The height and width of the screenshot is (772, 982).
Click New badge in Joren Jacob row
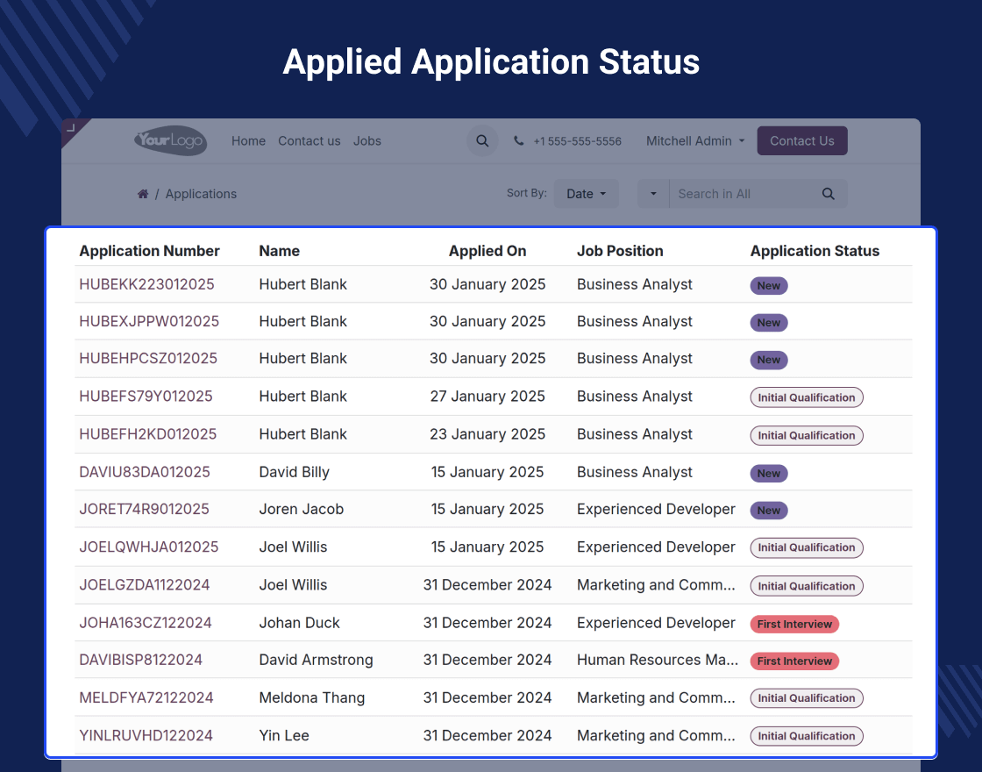[768, 510]
